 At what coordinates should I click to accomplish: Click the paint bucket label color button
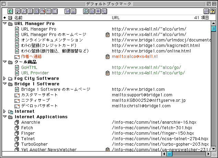tap(43, 11)
